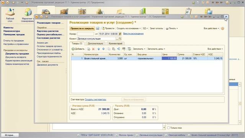
Task: Click the split row (share-shaped) icon
Action: [118, 49]
